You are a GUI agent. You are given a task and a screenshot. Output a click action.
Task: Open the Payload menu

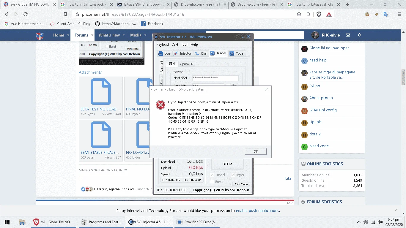tap(163, 45)
